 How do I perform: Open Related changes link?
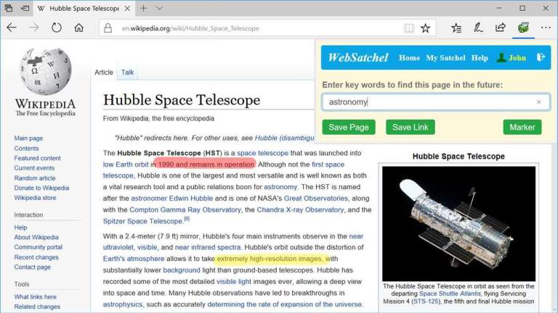click(37, 306)
